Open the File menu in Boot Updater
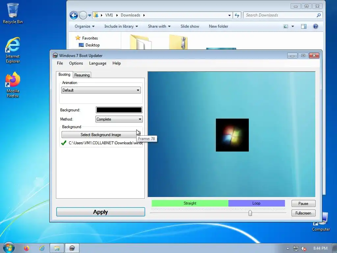 point(60,63)
